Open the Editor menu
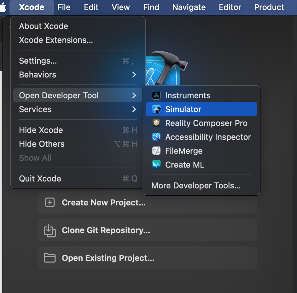The width and height of the screenshot is (297, 293). tap(230, 7)
